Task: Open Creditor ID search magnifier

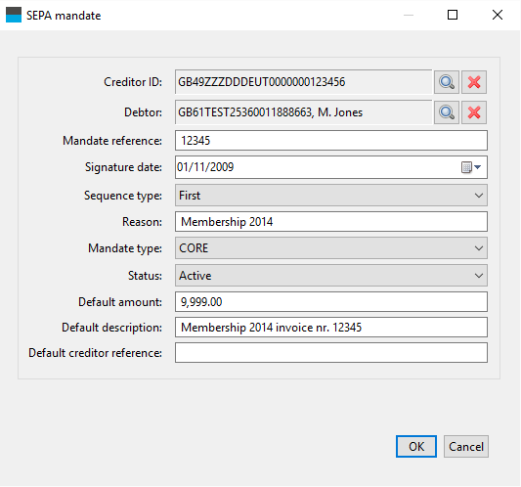Action: coord(447,82)
